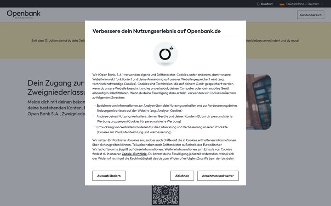Click the Instagram QR code image
This screenshot has width=331, height=206.
pos(165,195)
